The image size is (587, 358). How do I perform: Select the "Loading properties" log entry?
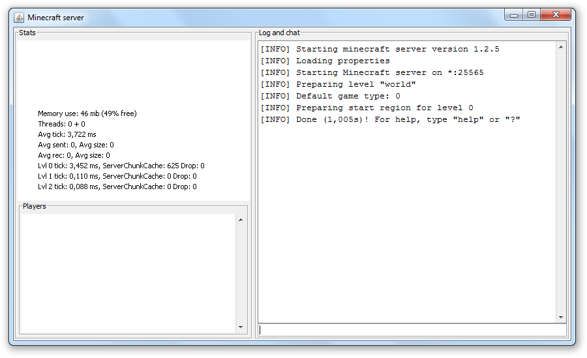[325, 61]
